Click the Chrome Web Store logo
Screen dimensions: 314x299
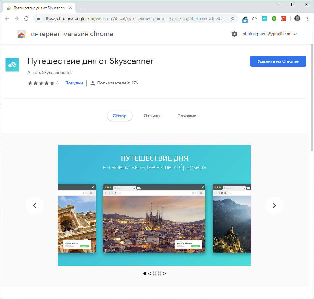pyautogui.click(x=21, y=34)
